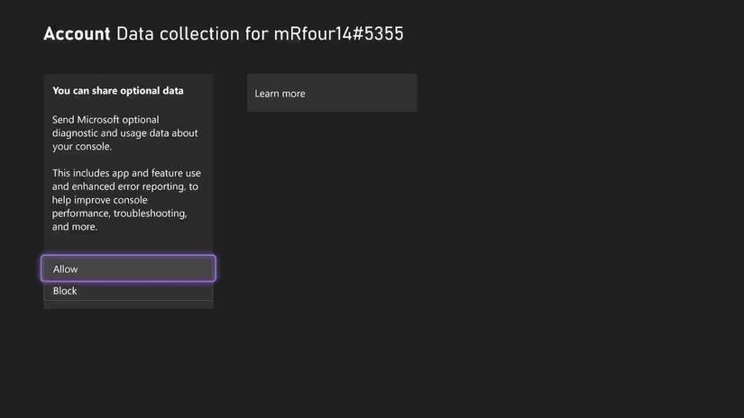This screenshot has height=418, width=744.
Task: Block optional data sharing with Microsoft
Action: pyautogui.click(x=128, y=291)
